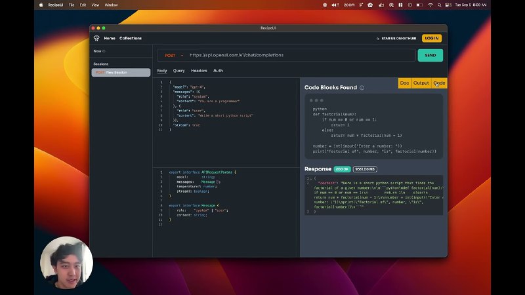Click the "stream": true line in body

pyautogui.click(x=186, y=125)
